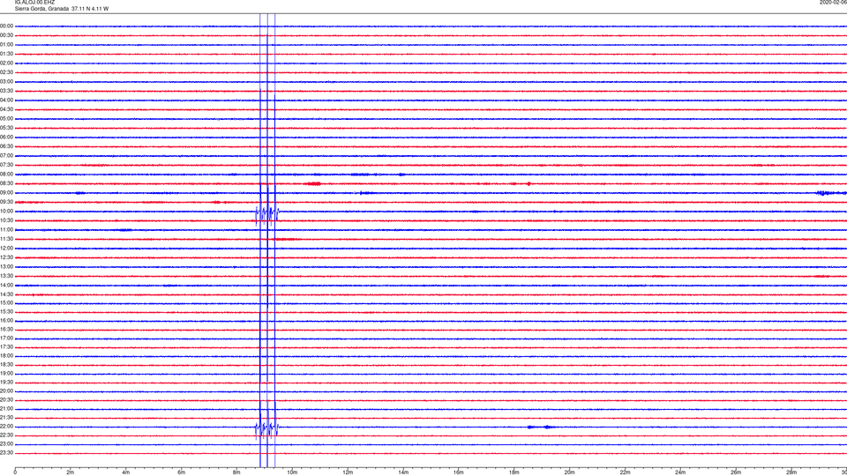Image resolution: width=847 pixels, height=476 pixels.
Task: Select the 15:00 row label
Action: (6, 302)
